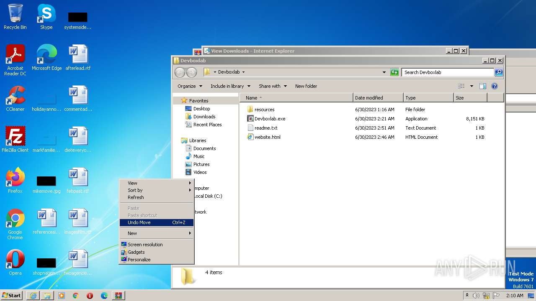
Task: Click in the Search Devboxlab field
Action: click(447, 72)
